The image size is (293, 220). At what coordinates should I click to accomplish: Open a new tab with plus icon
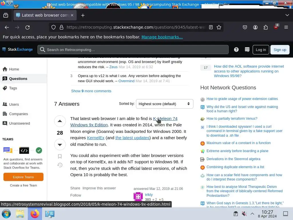click(83, 15)
